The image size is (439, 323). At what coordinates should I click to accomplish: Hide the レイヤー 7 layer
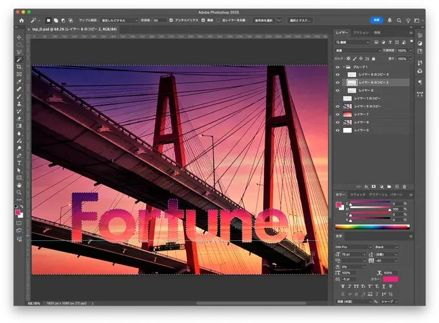(x=337, y=114)
